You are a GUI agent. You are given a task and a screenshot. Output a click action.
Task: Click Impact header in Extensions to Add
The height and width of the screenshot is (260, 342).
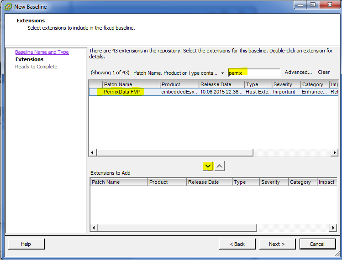pos(327,182)
